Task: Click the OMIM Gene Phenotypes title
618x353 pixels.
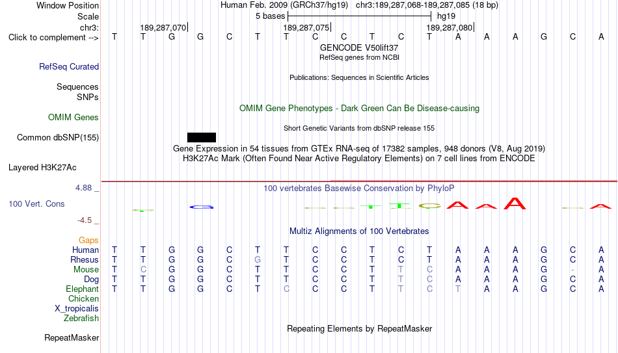Action: point(360,109)
